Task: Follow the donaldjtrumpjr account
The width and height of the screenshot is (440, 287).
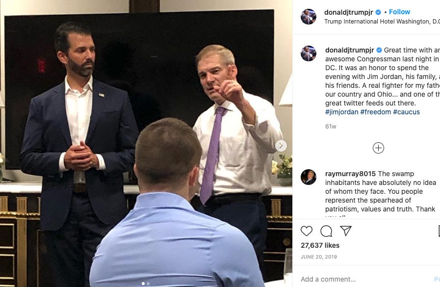Action: coord(399,12)
